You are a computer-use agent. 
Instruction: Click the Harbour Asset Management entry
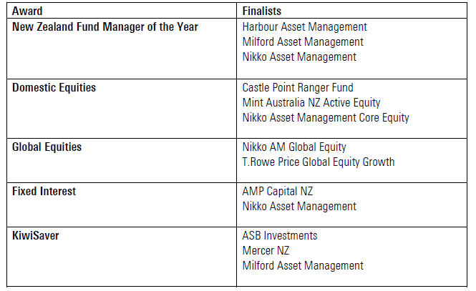coord(304,27)
